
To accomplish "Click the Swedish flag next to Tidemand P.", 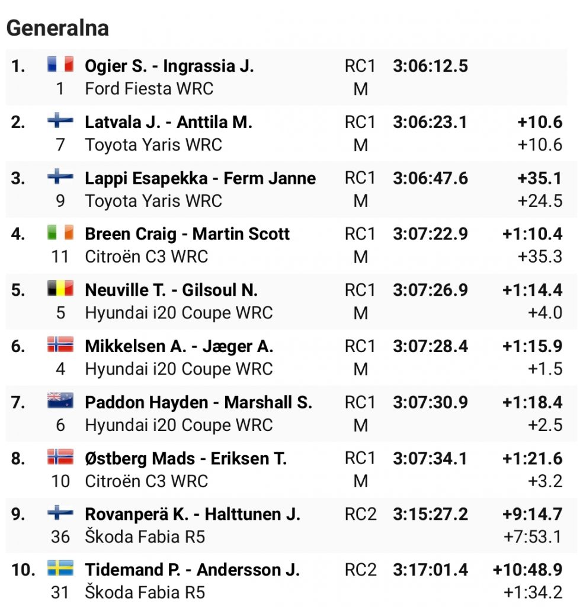I will [x=60, y=568].
